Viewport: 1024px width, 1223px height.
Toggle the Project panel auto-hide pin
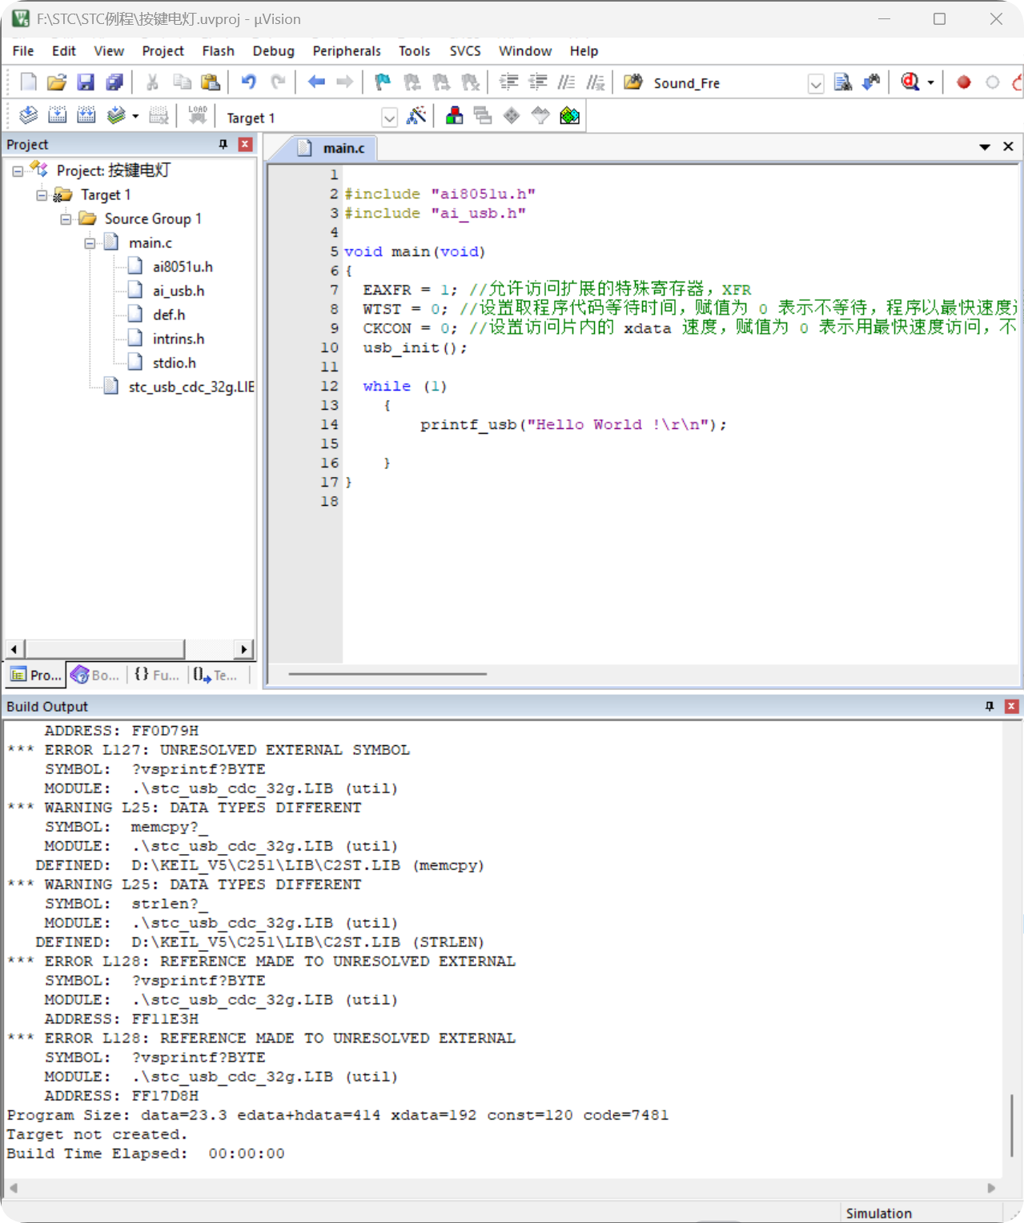coord(223,144)
